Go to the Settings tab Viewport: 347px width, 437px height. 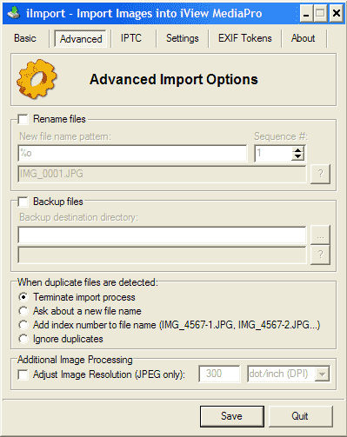183,38
